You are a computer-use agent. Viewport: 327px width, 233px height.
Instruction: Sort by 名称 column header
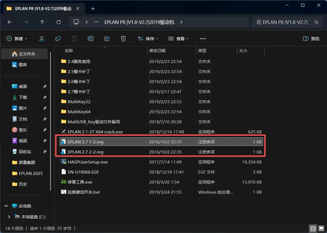[69, 51]
